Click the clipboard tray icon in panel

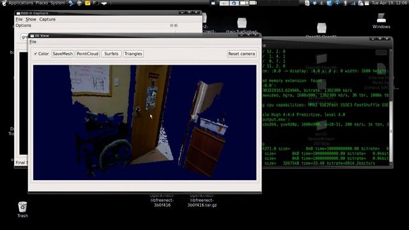[307, 3]
